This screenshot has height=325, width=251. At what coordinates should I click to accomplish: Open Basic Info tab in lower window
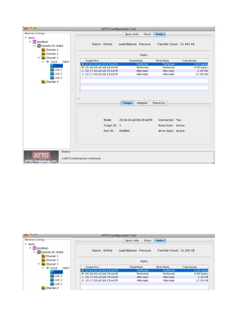click(x=132, y=241)
